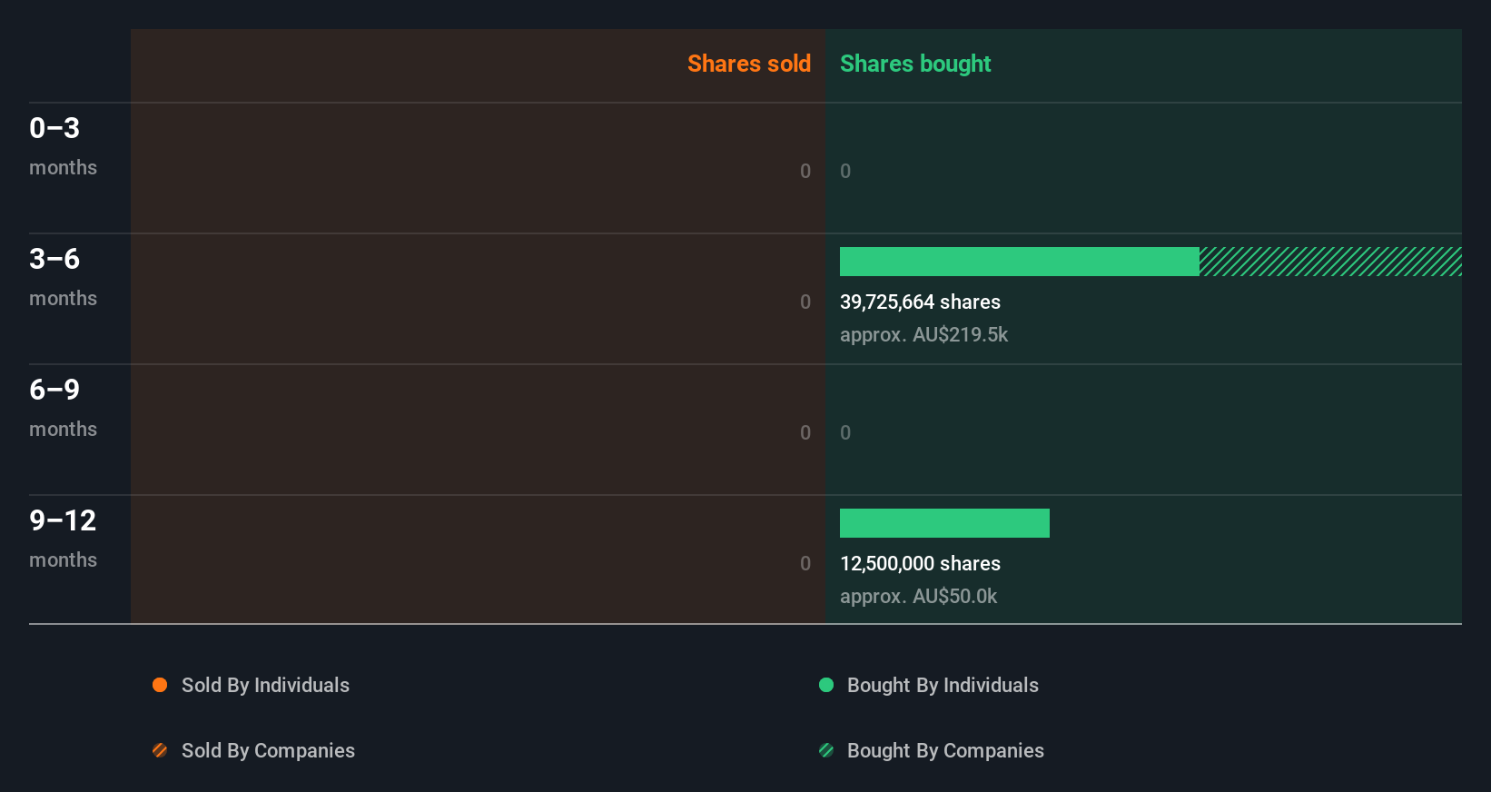Click the striped Bought By Companies legend icon
Screen dimensions: 1491x792
[x=826, y=750]
